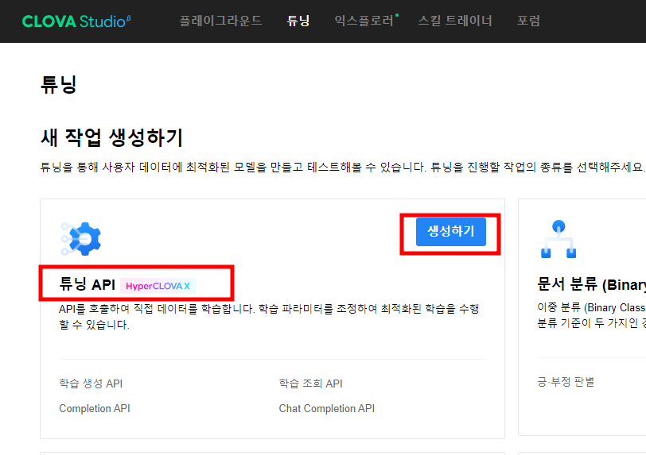Click the HyperCLOVA X badge

point(158,286)
